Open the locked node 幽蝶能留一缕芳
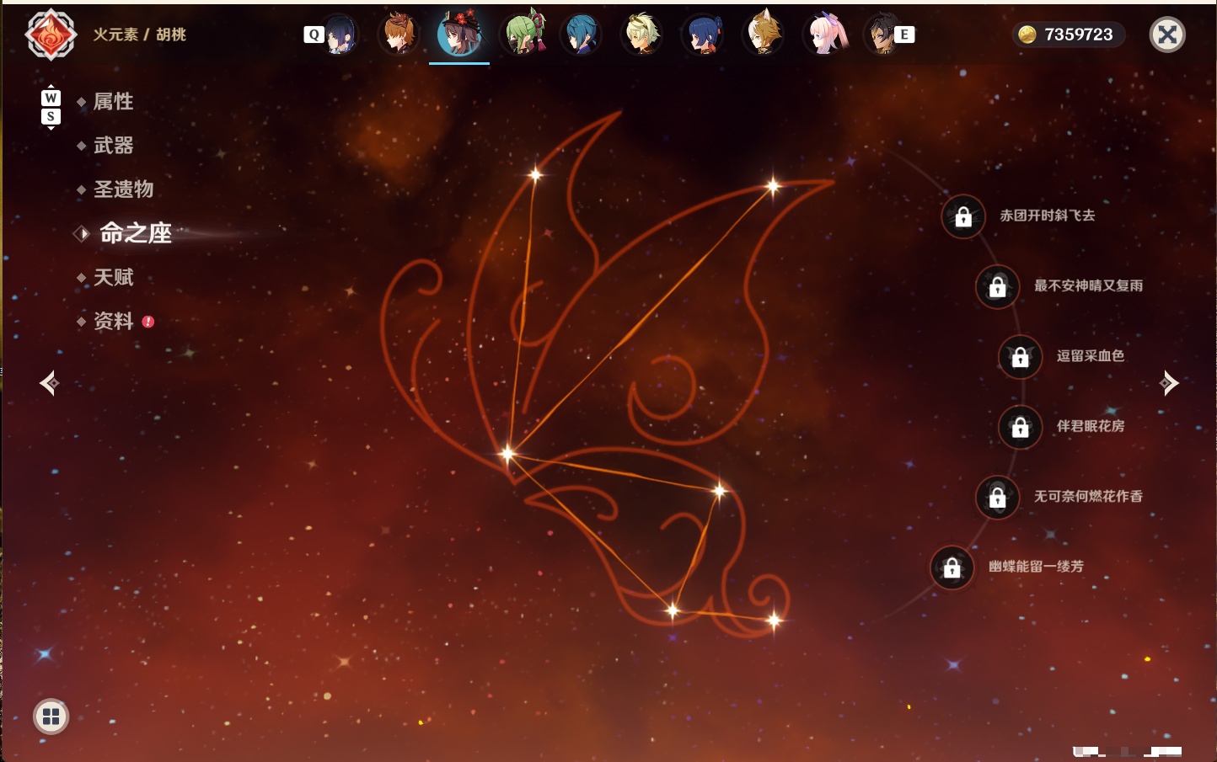The height and width of the screenshot is (762, 1217). (952, 568)
